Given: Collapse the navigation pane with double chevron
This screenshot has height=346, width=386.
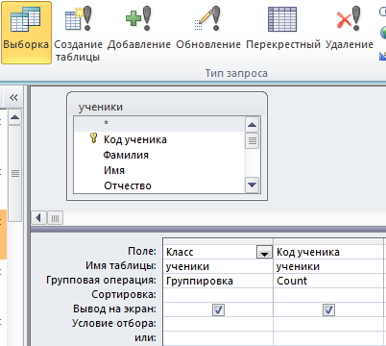Looking at the screenshot, I should [13, 97].
